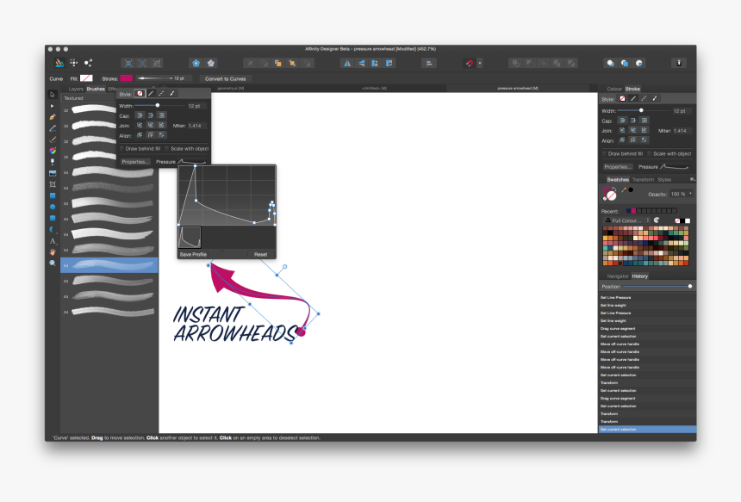This screenshot has width=741, height=502.
Task: Select the Move tool arrow
Action: coord(53,95)
